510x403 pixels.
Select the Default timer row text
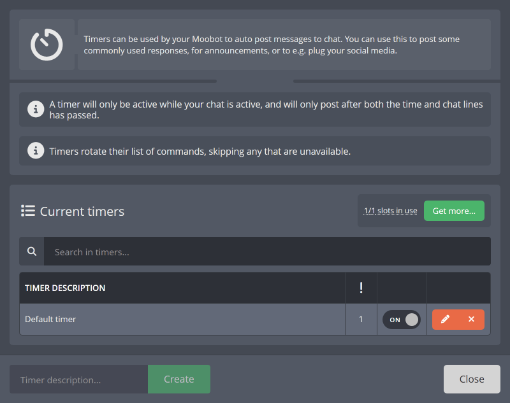(50, 319)
